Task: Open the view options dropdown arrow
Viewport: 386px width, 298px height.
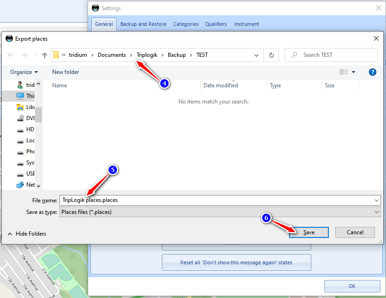Action: point(354,72)
